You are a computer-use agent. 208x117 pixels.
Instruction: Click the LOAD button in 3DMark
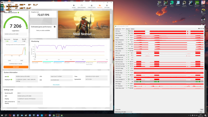[9, 61]
